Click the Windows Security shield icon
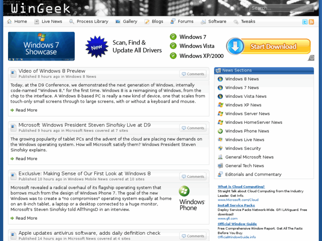Screen dimensions: 322x241 point(220,148)
